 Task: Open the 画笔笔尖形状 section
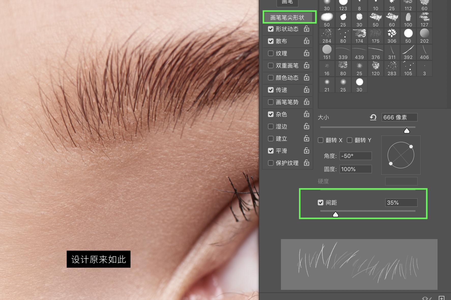(x=287, y=18)
